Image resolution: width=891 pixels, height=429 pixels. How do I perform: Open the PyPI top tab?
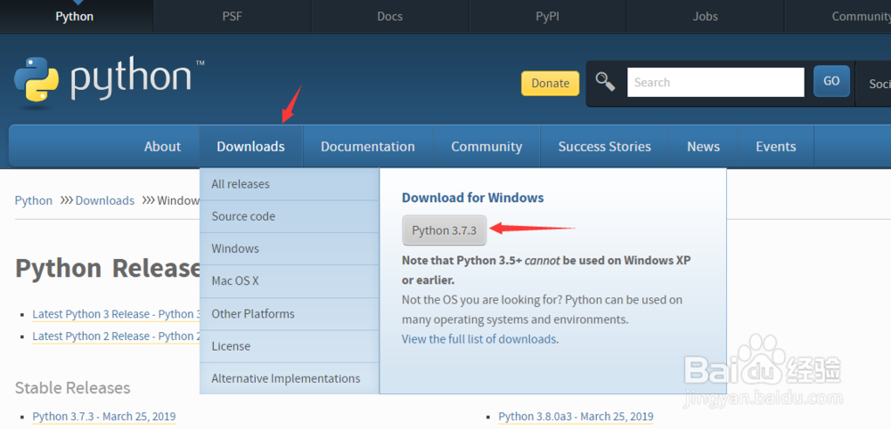tap(547, 16)
